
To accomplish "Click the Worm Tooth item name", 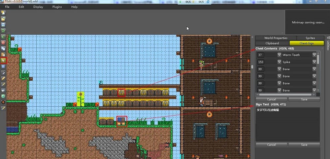I will pyautogui.click(x=291, y=55).
